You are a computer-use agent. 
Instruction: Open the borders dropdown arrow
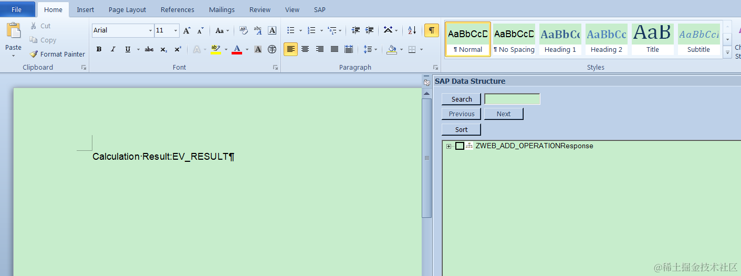click(422, 49)
